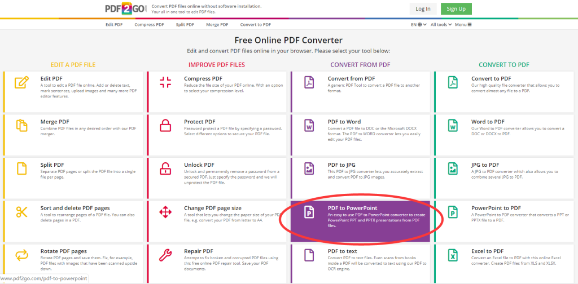Screen dimensions: 578x284
Task: Click the Compress PDF arrows icon
Action: (165, 82)
